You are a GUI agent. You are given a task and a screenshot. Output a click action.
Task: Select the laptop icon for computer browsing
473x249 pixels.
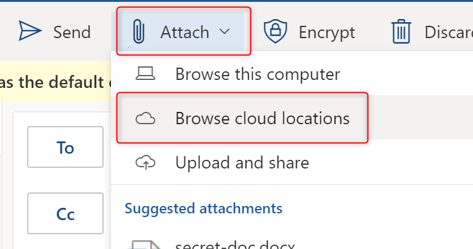click(x=146, y=74)
